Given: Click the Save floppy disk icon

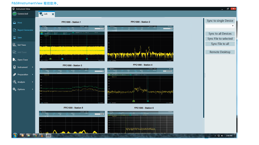Looking at the screenshot, I should point(15,38).
